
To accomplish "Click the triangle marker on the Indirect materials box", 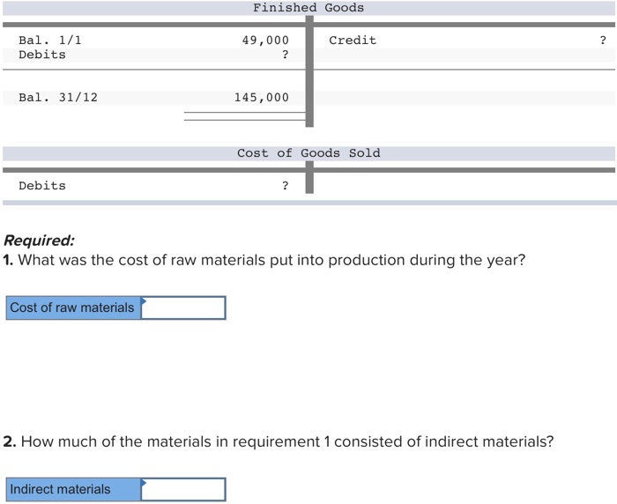I will click(144, 482).
